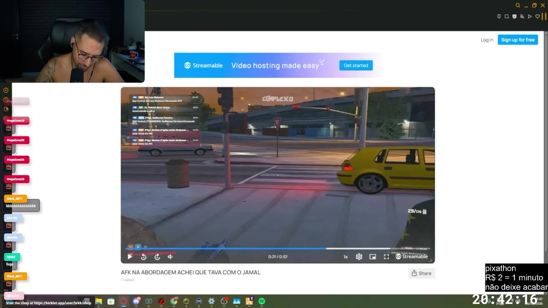Click the snapshot capture icon
This screenshot has width=548, height=308.
coord(506,16)
